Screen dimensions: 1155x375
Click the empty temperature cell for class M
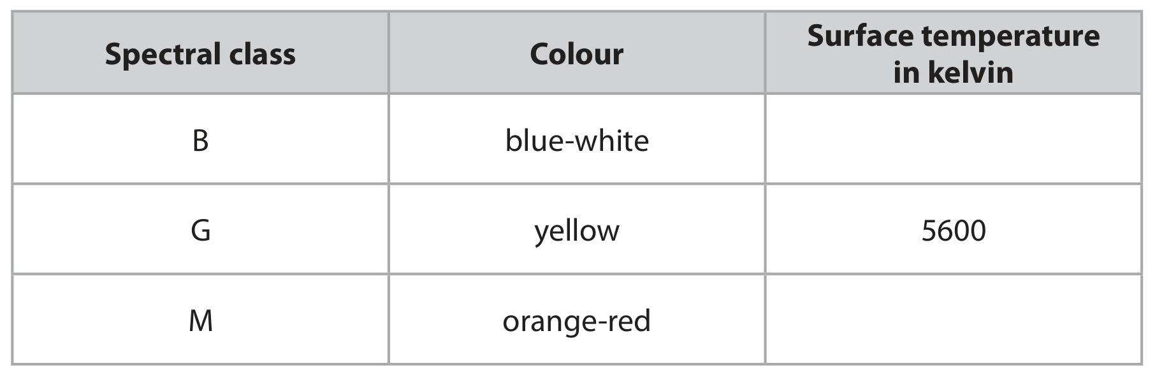point(953,320)
